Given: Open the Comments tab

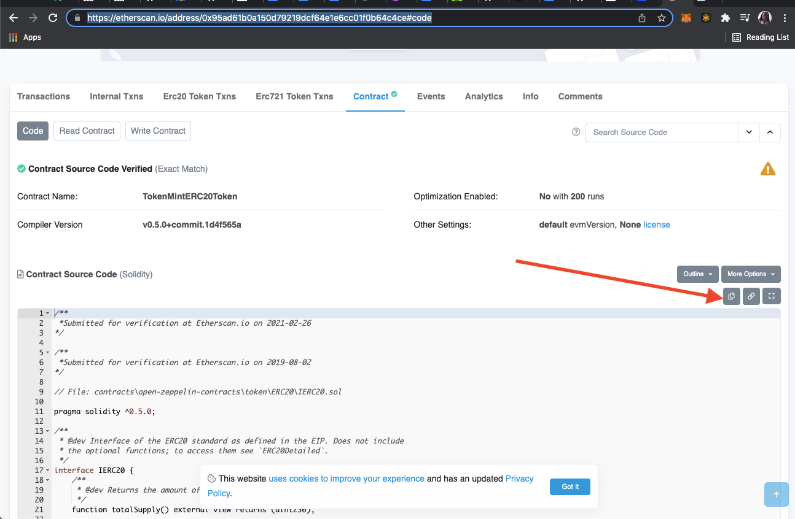Looking at the screenshot, I should click(581, 96).
